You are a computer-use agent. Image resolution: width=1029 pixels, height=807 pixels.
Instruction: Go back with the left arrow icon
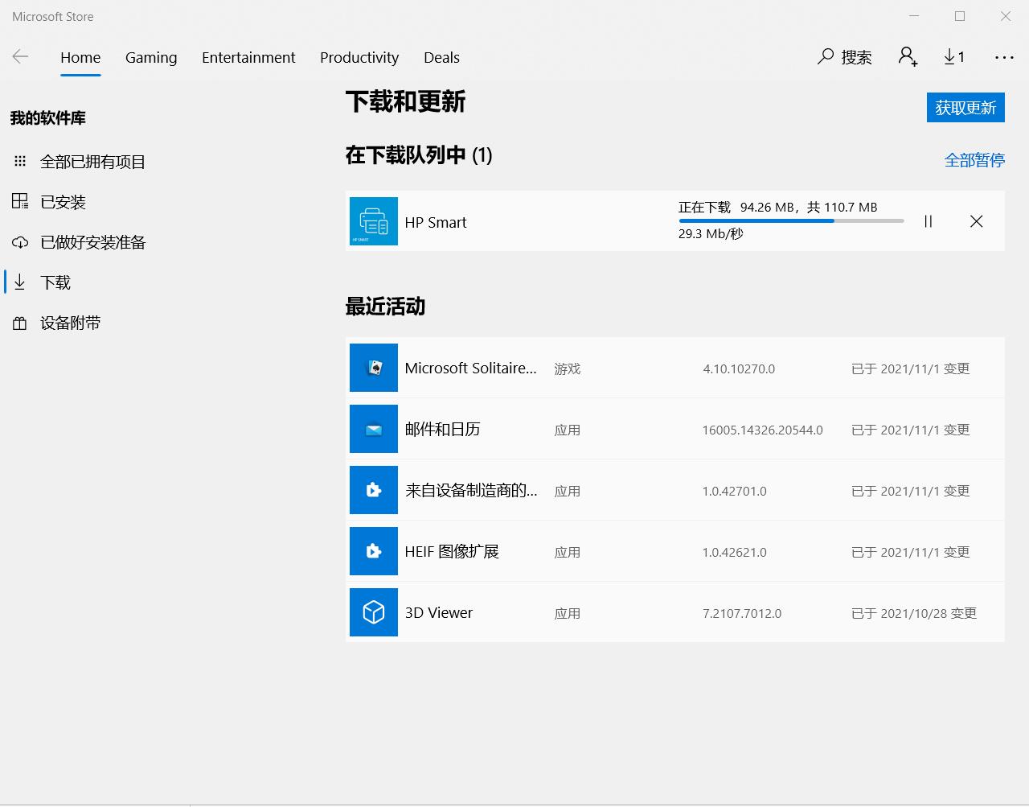point(21,56)
